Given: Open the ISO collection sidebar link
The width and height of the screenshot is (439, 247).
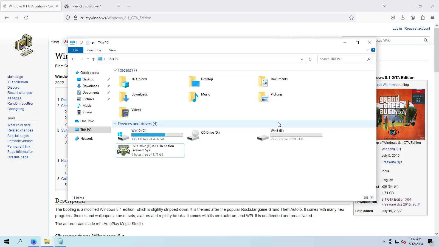Looking at the screenshot, I should [x=18, y=82].
